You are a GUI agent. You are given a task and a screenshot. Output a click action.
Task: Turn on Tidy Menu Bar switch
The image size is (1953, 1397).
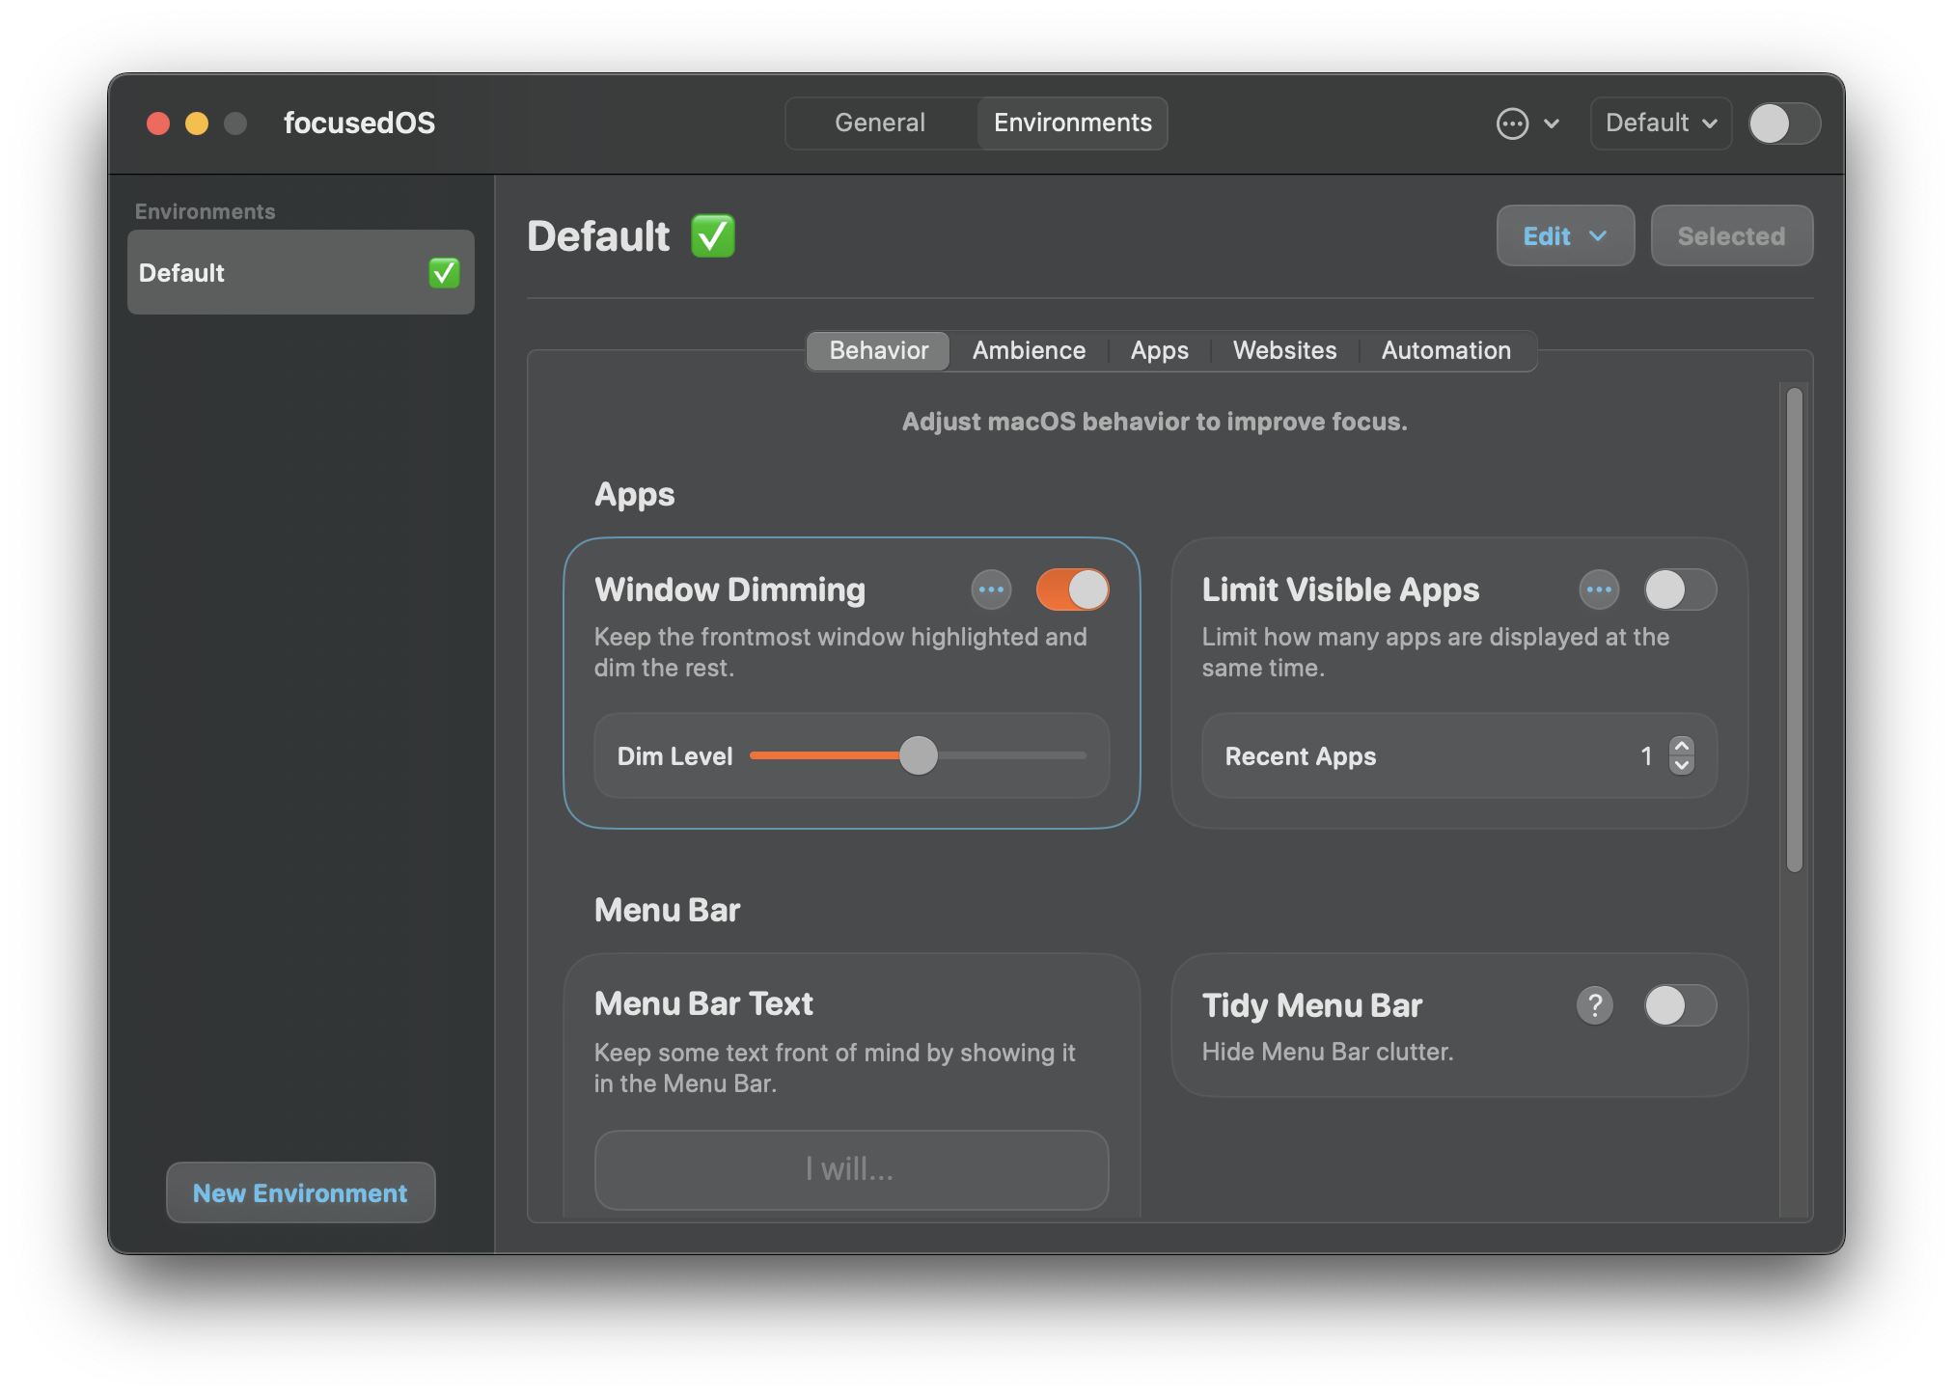[x=1680, y=1005]
